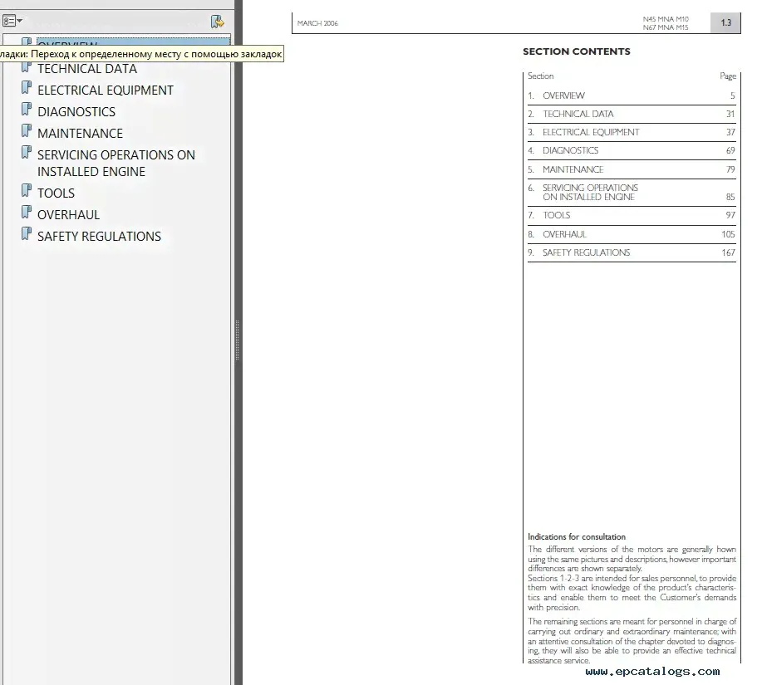The image size is (762, 685).
Task: Select bookmark icon beside OVERHAUL
Action: click(27, 213)
